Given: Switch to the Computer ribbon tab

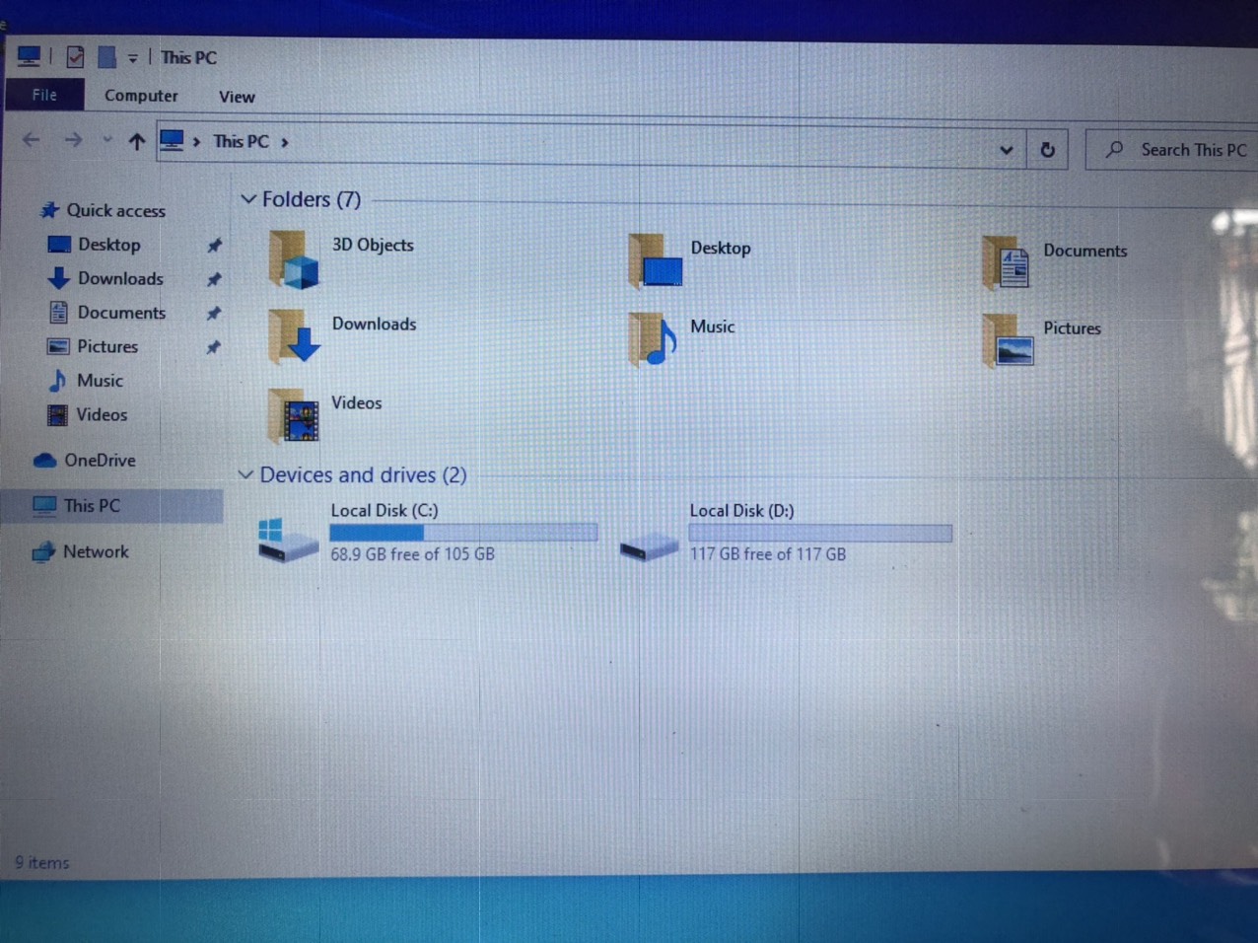Looking at the screenshot, I should [x=141, y=96].
